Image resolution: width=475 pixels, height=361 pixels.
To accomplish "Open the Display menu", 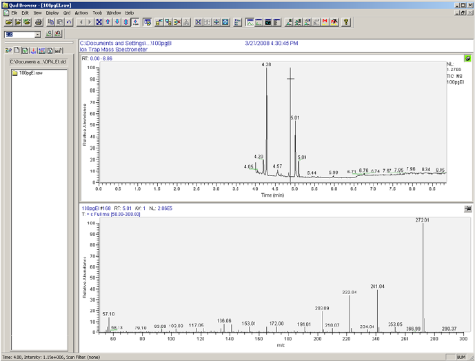I will (52, 12).
